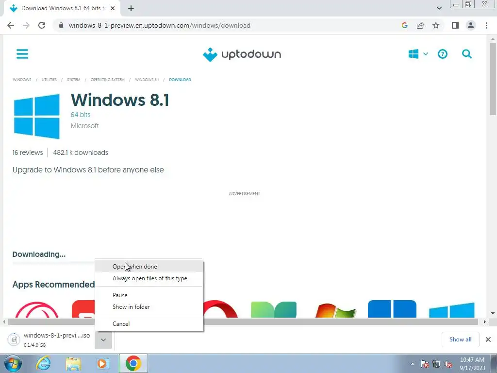
Task: Reload the current page
Action: [x=42, y=25]
